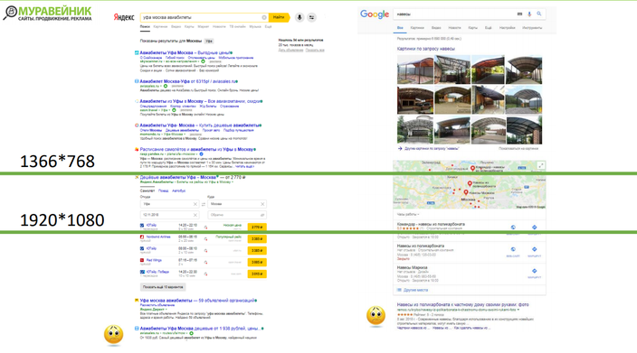Open the Ещё dropdown in Yandex navigation
637x353 pixels.
click(x=268, y=27)
